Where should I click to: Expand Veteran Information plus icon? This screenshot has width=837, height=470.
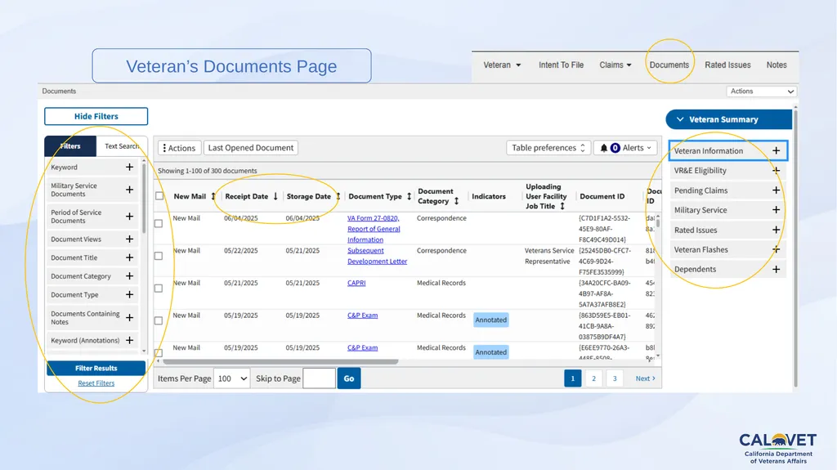pos(777,150)
